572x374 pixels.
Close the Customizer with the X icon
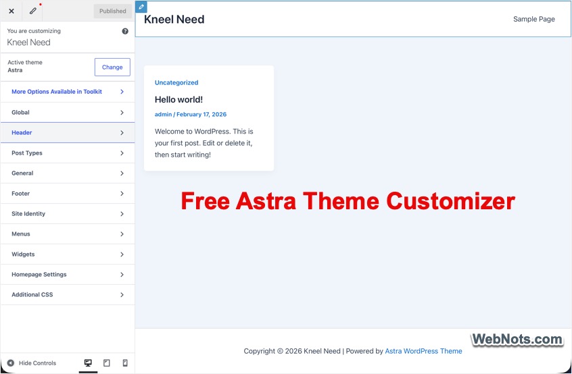[11, 11]
